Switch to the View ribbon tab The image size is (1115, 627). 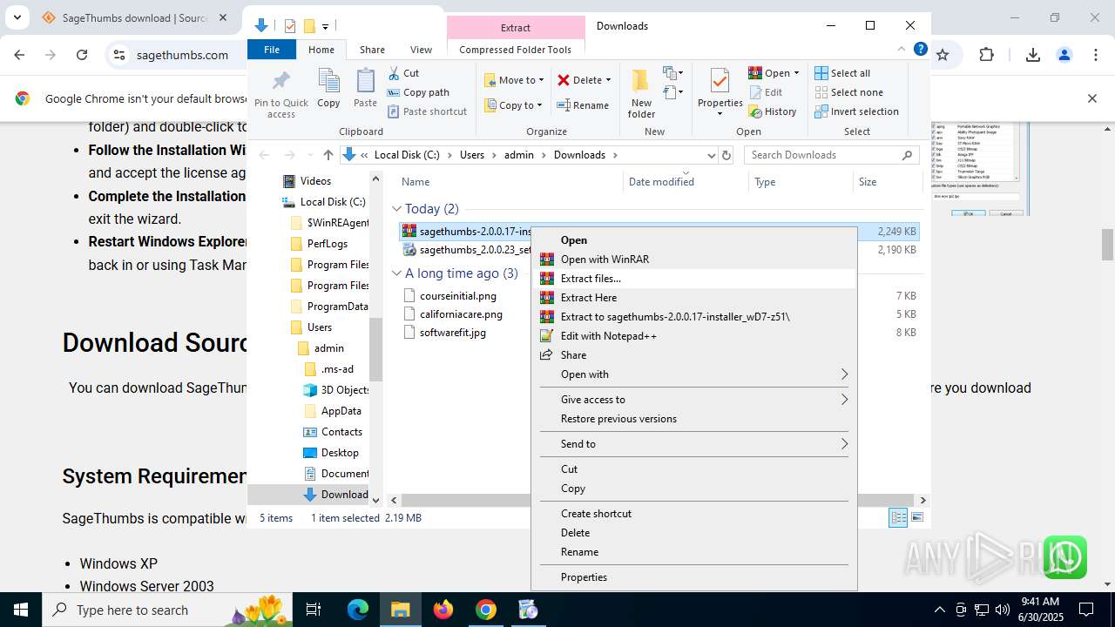tap(421, 50)
